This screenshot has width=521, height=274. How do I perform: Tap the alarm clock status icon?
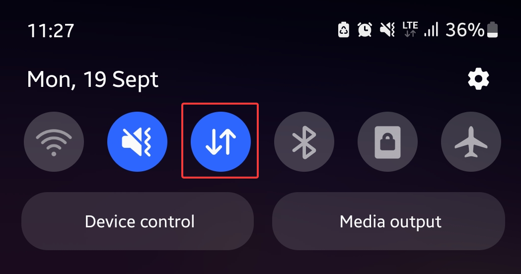365,30
